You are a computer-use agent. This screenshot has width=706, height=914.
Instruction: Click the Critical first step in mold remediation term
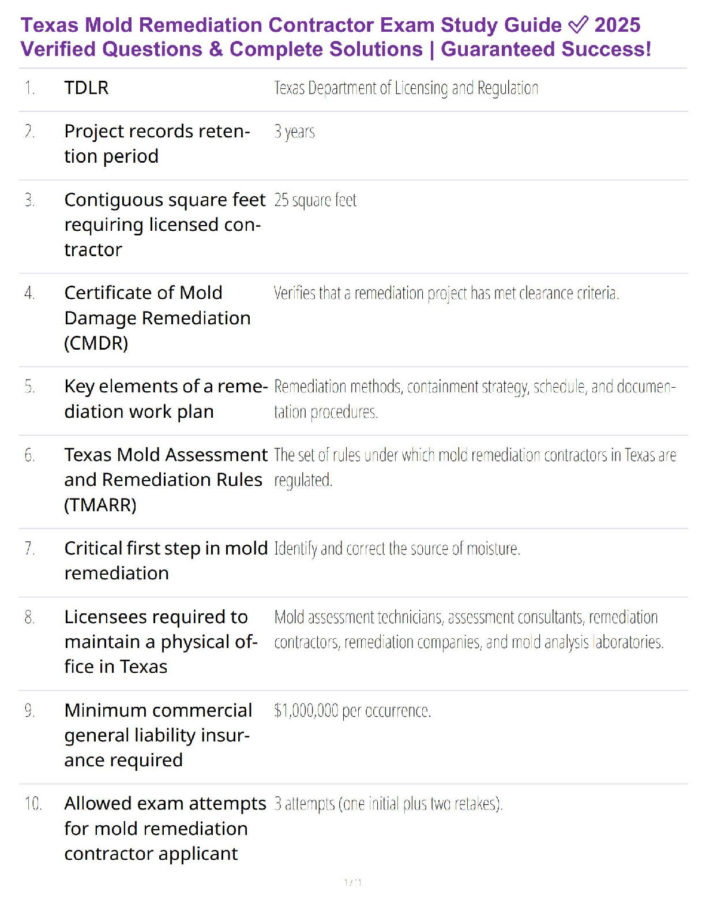pos(166,560)
